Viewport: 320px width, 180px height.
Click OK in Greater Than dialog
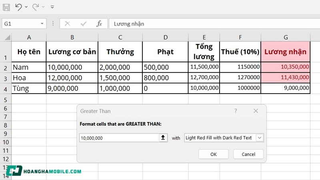[214, 154]
